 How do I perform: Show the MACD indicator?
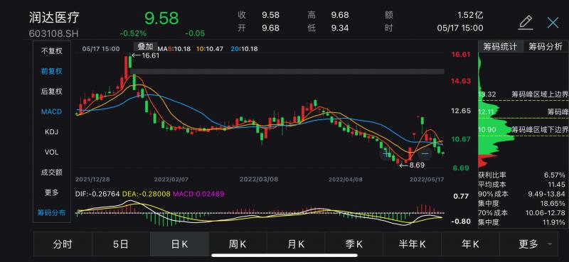point(51,111)
